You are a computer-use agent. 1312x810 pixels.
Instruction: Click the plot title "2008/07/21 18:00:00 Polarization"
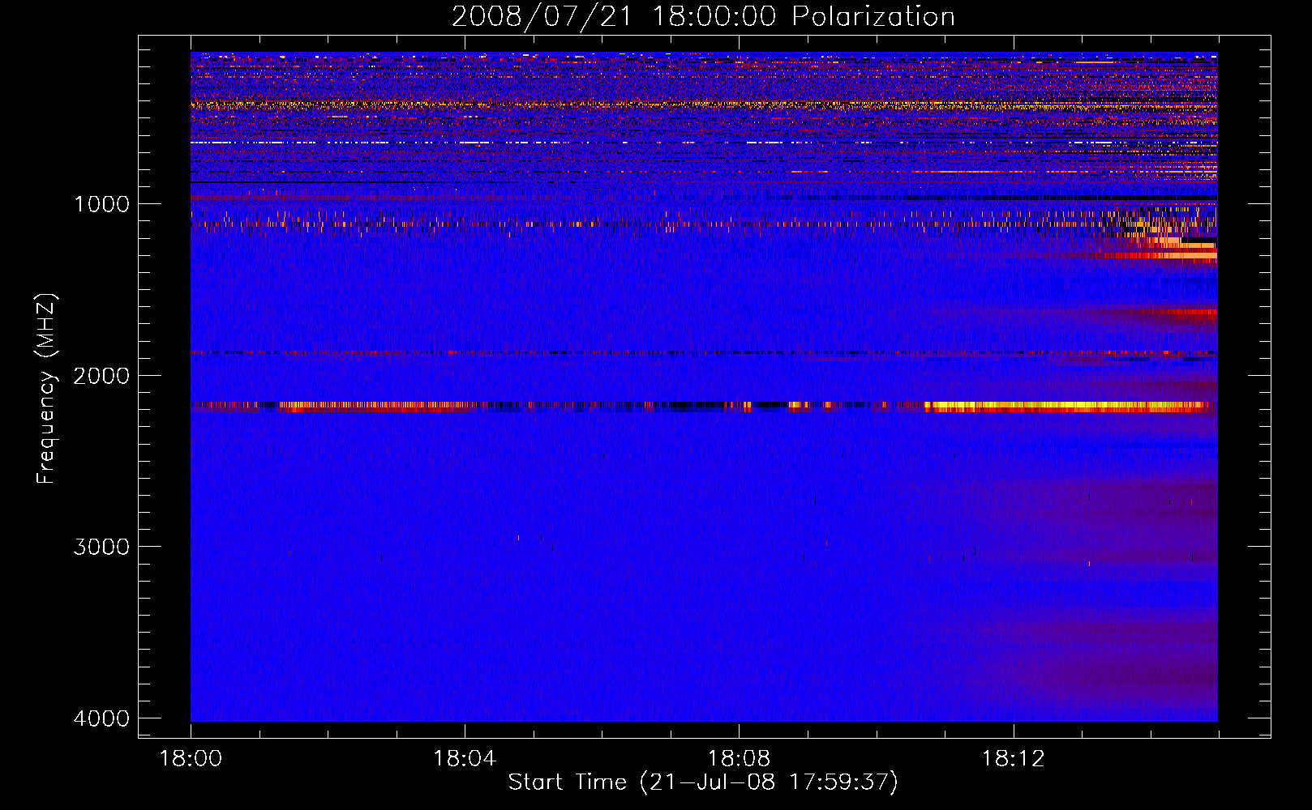(703, 17)
